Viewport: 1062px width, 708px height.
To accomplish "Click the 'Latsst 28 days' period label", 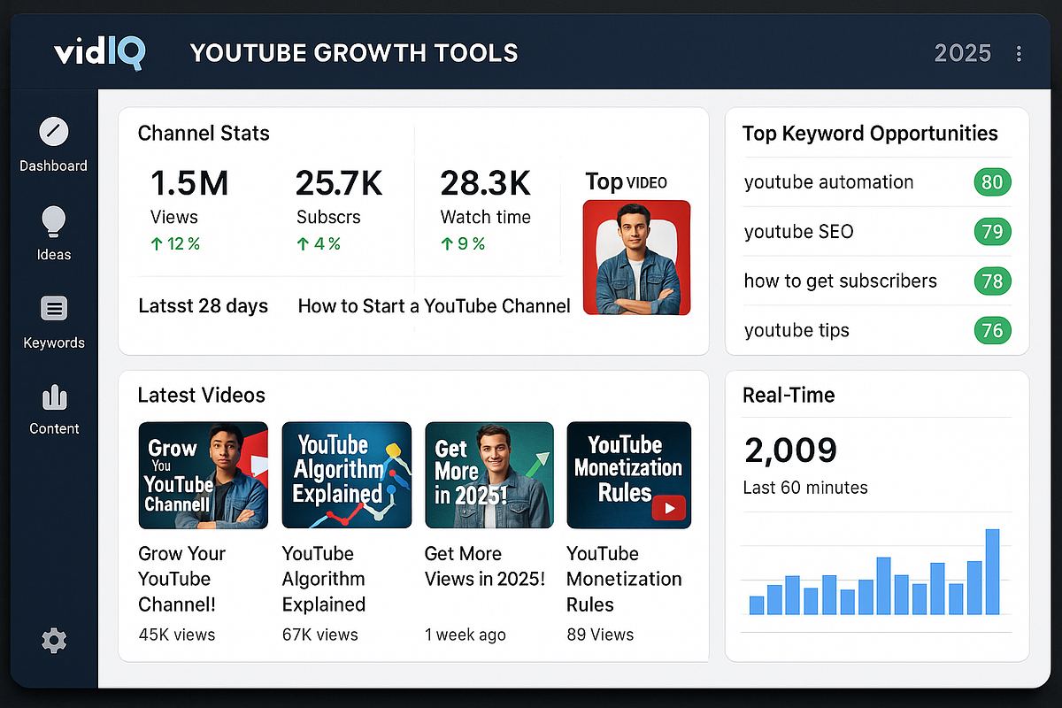I will (x=204, y=306).
